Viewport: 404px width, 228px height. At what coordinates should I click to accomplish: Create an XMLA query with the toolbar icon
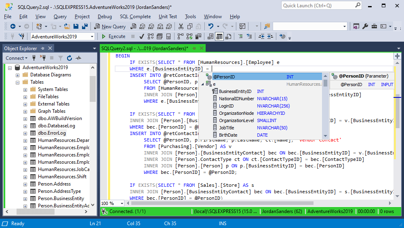coord(160,26)
